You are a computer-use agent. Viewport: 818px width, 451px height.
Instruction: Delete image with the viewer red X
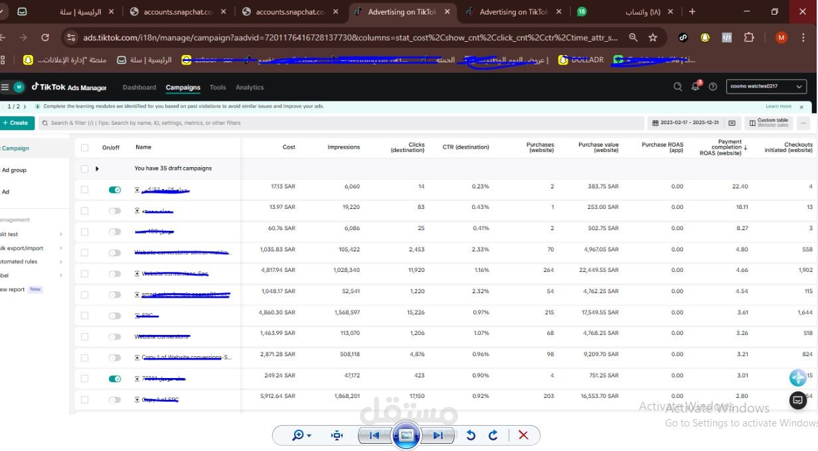click(523, 435)
